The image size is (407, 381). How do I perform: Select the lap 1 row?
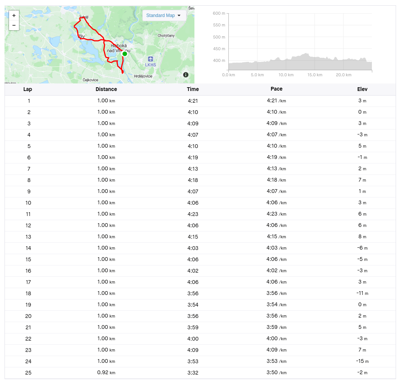200,101
